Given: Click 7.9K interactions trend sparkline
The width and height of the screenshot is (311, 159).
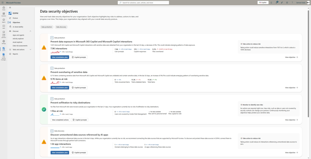Looking at the screenshot, I should 55,52.
